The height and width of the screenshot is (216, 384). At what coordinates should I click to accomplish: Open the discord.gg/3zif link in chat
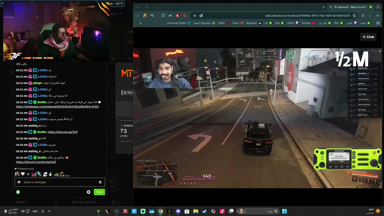pos(63,132)
